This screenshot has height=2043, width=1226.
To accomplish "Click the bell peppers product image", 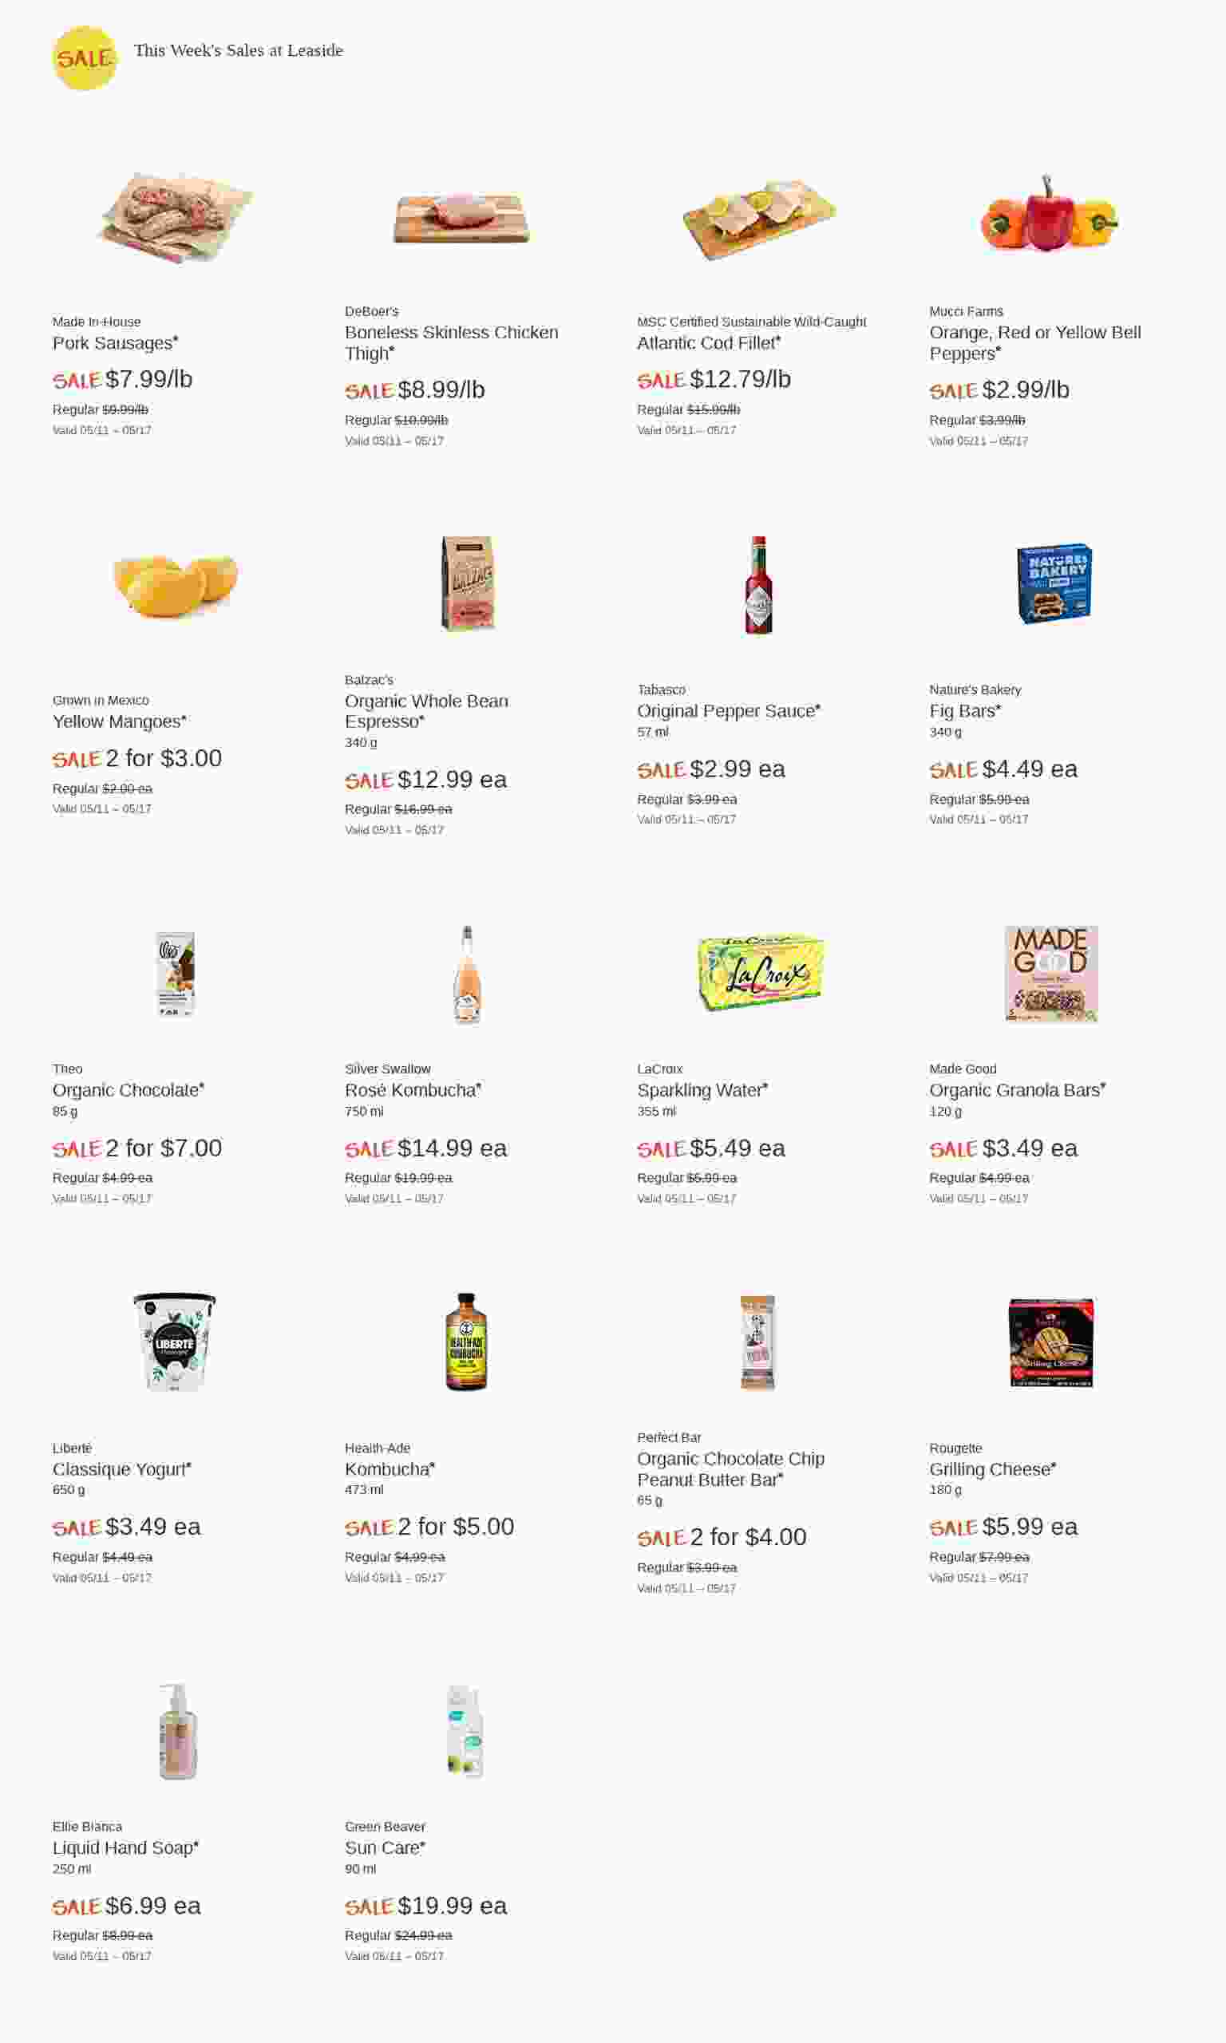I will click(1048, 215).
